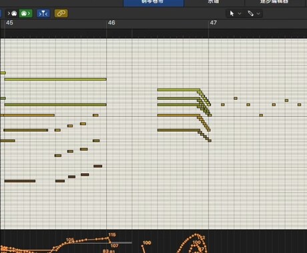The image size is (307, 253).
Task: Click bar 46 in the ruler
Action: tap(111, 23)
